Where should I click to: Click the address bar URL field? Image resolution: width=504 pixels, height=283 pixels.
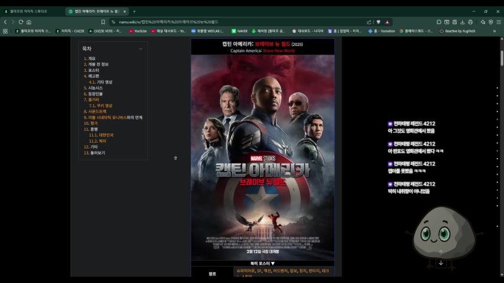(x=241, y=22)
